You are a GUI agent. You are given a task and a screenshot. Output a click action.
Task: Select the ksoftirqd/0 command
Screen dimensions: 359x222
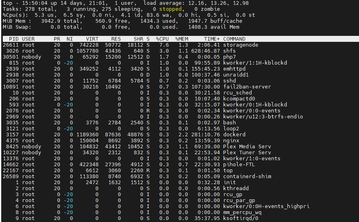coord(241,218)
